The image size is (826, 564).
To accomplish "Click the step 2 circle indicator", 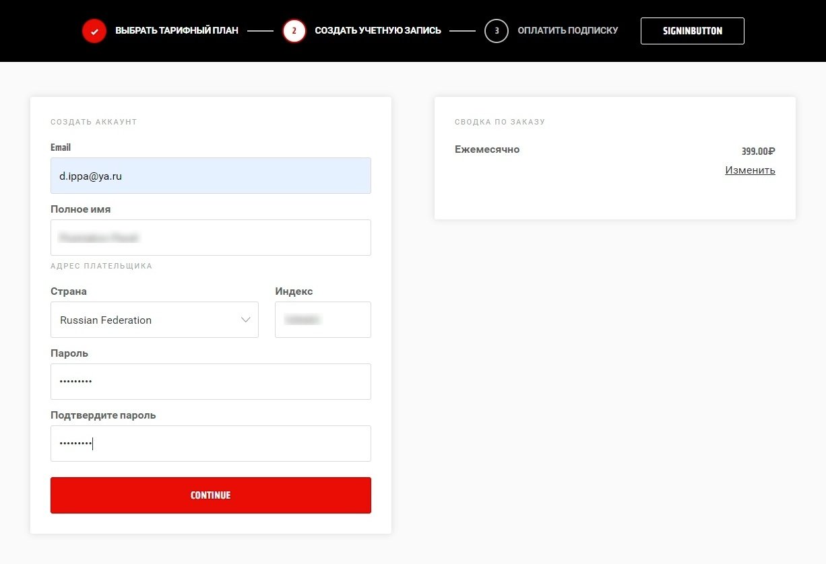I will click(x=294, y=31).
